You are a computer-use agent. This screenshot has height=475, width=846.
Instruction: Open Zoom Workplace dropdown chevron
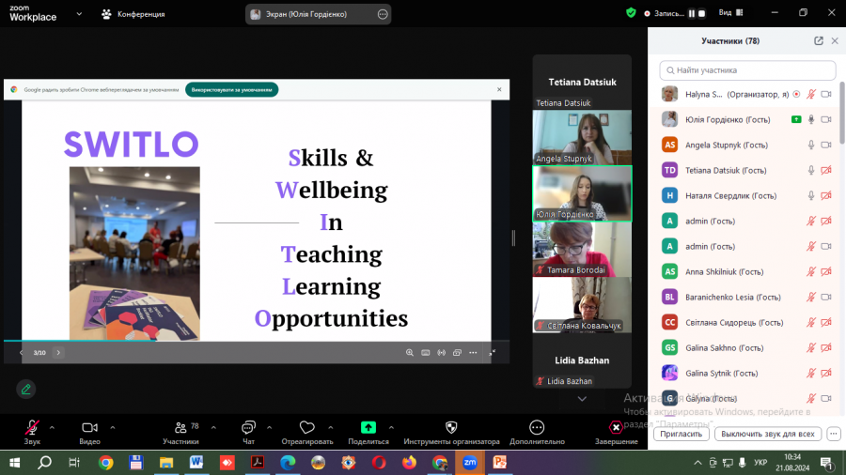click(x=79, y=14)
